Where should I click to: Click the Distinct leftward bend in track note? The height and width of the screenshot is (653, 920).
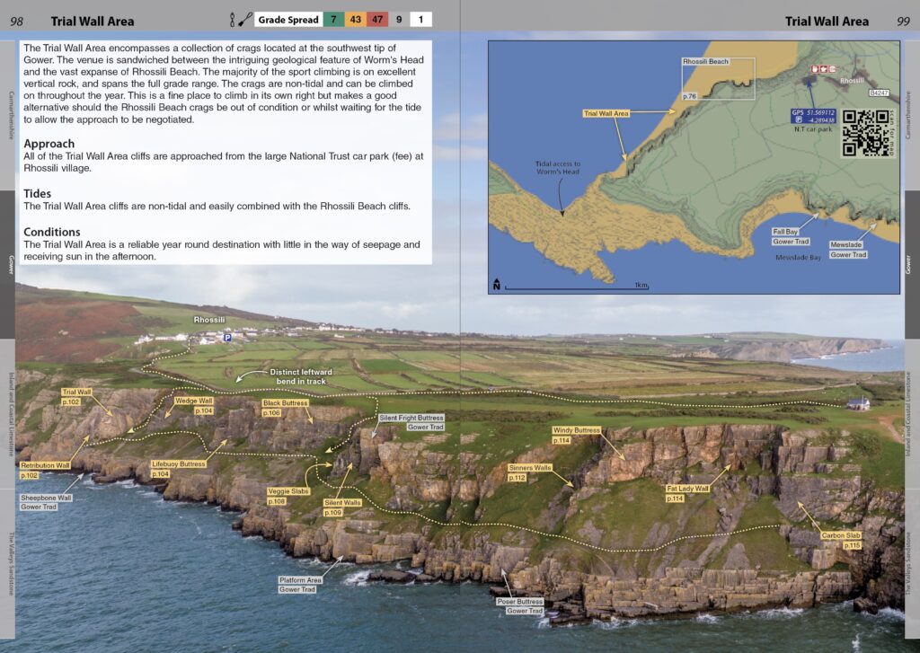[301, 376]
